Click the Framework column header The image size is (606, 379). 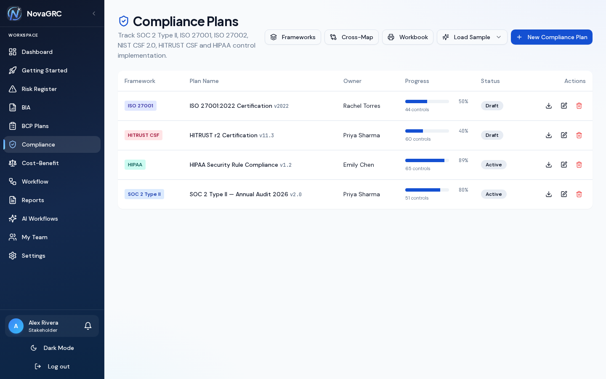pos(140,81)
